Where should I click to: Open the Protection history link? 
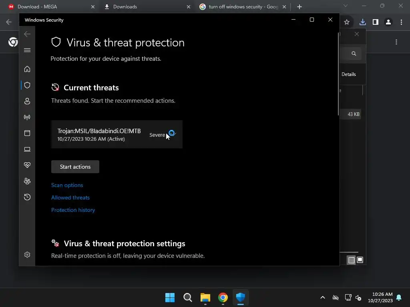[x=73, y=210]
